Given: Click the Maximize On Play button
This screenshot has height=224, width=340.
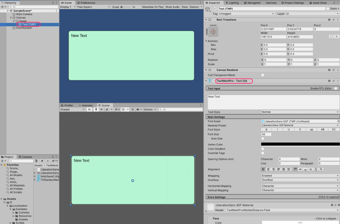Looking at the screenshot, I should pos(152,7).
